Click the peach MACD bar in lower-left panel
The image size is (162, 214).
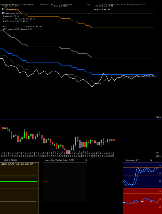18,201
